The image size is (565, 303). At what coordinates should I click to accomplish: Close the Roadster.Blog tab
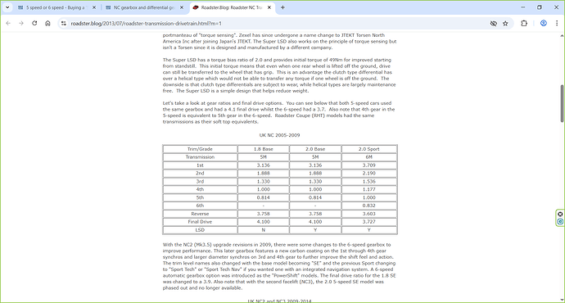pyautogui.click(x=269, y=7)
